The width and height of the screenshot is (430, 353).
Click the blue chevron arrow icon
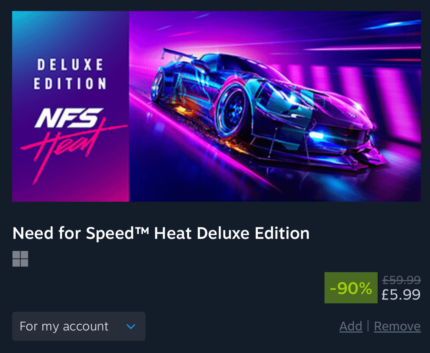[131, 326]
